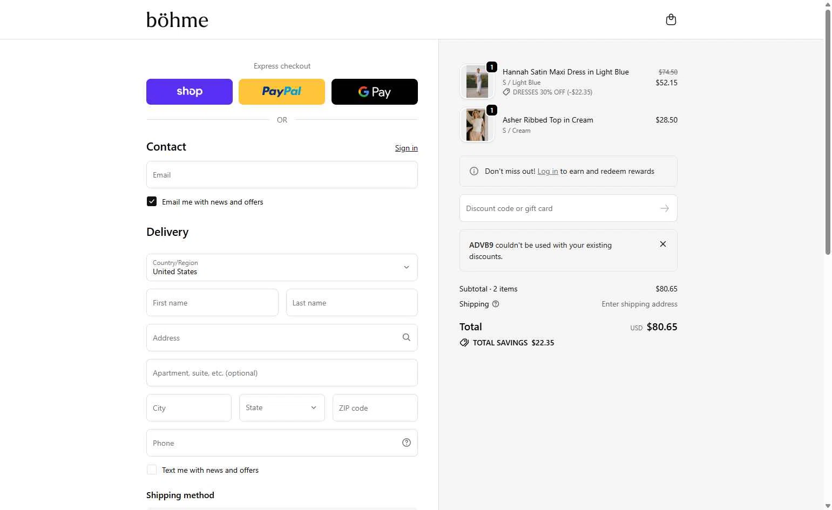
Task: Click the scrollbar up arrow
Action: coord(828,4)
